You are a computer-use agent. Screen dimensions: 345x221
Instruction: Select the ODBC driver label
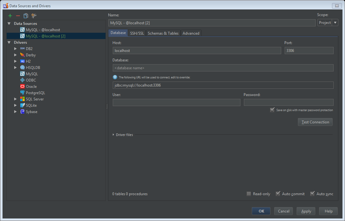[x=31, y=80]
